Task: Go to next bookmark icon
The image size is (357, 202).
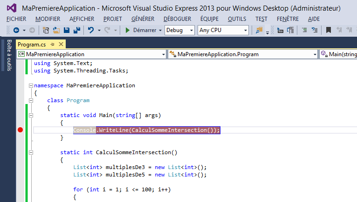Action: [x=349, y=30]
